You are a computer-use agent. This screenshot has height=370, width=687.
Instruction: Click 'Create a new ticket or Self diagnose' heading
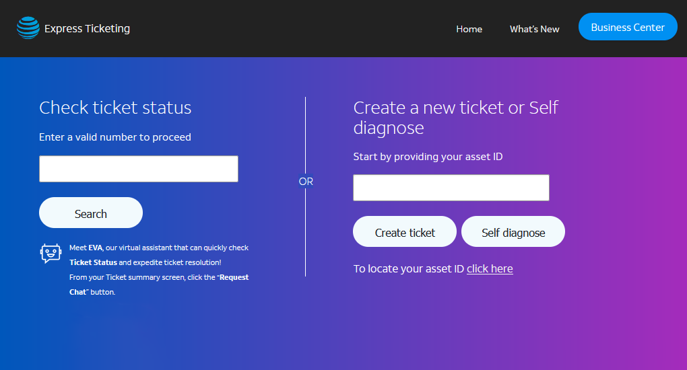pyautogui.click(x=456, y=117)
